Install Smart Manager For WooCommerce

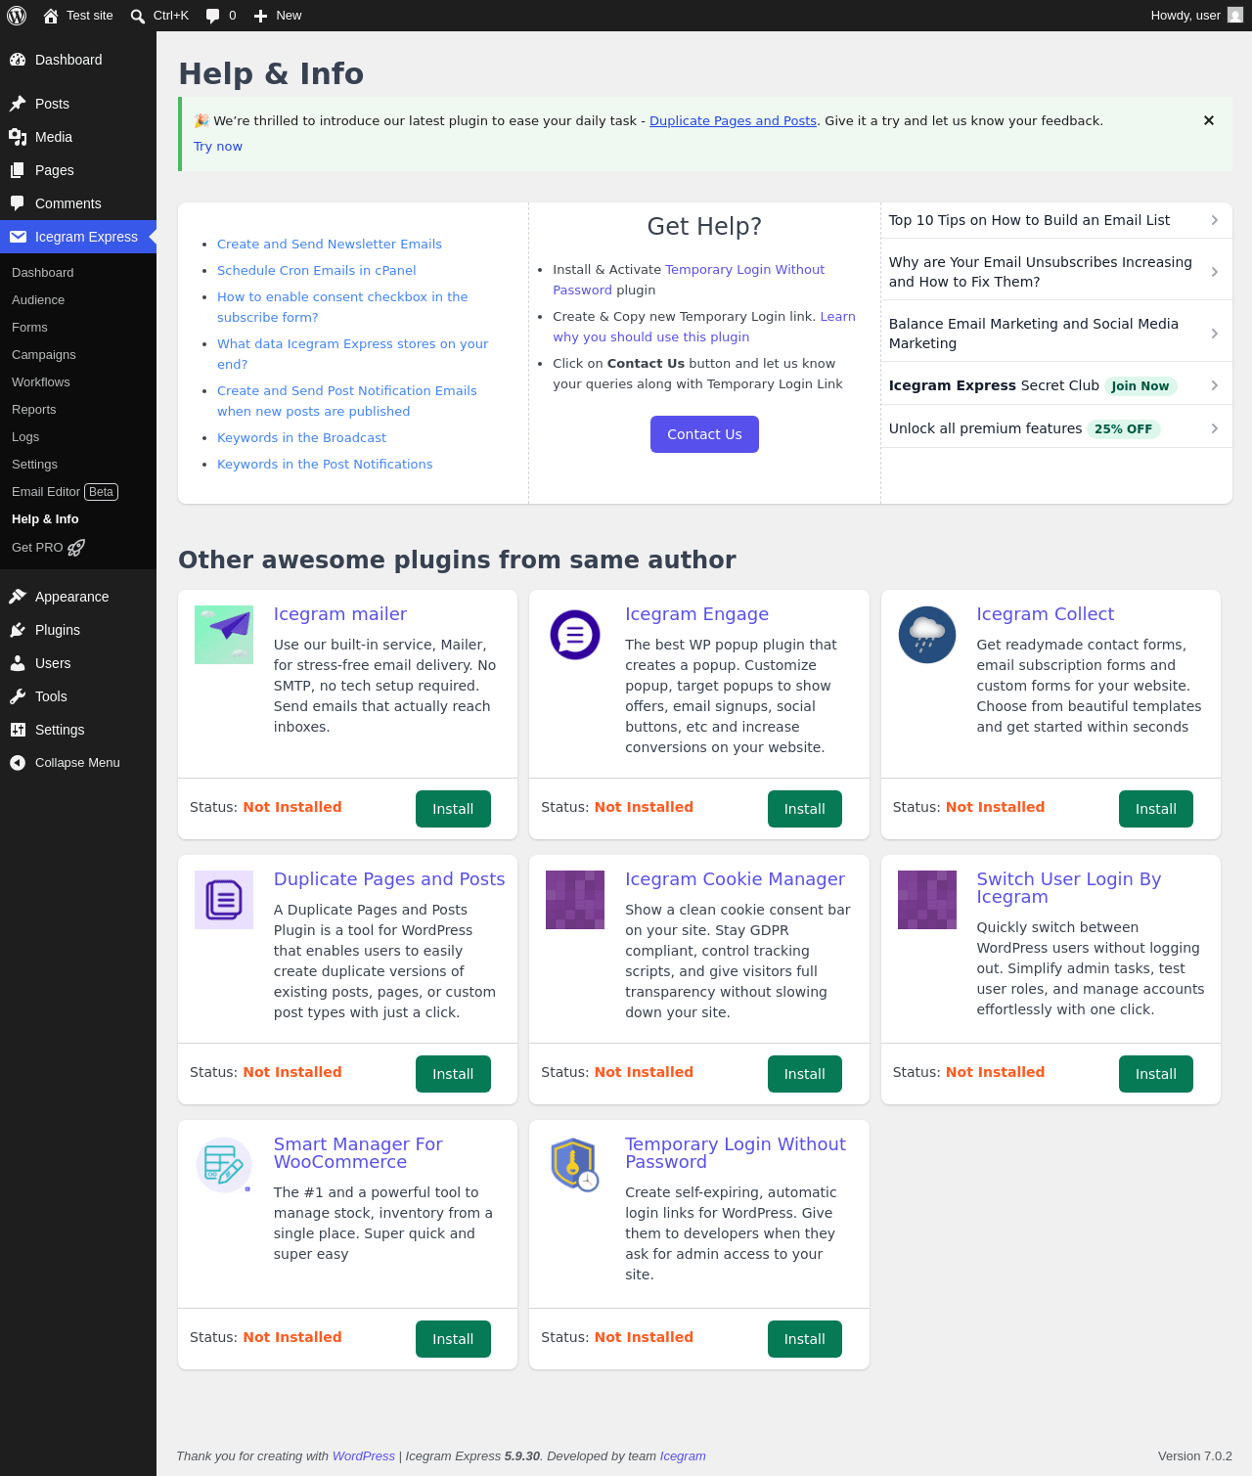click(453, 1339)
